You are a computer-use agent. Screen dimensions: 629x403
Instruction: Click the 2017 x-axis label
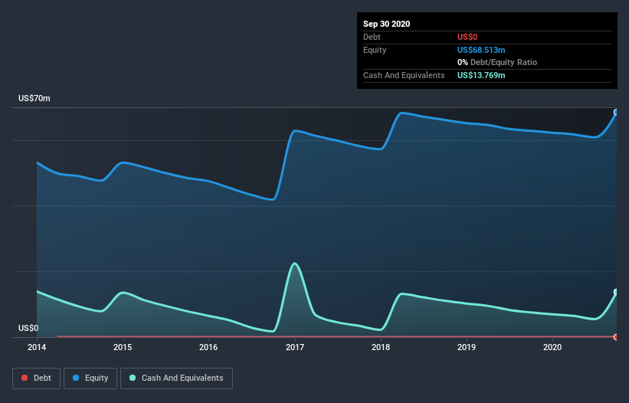click(295, 347)
